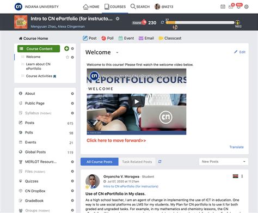Refresh course posts using the reload icon
258x213 pixels.
(x=159, y=161)
